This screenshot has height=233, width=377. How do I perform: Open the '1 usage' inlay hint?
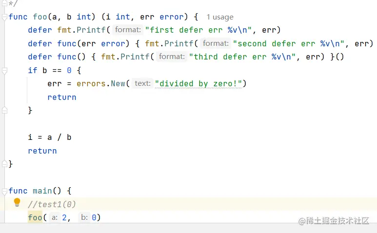click(x=220, y=17)
